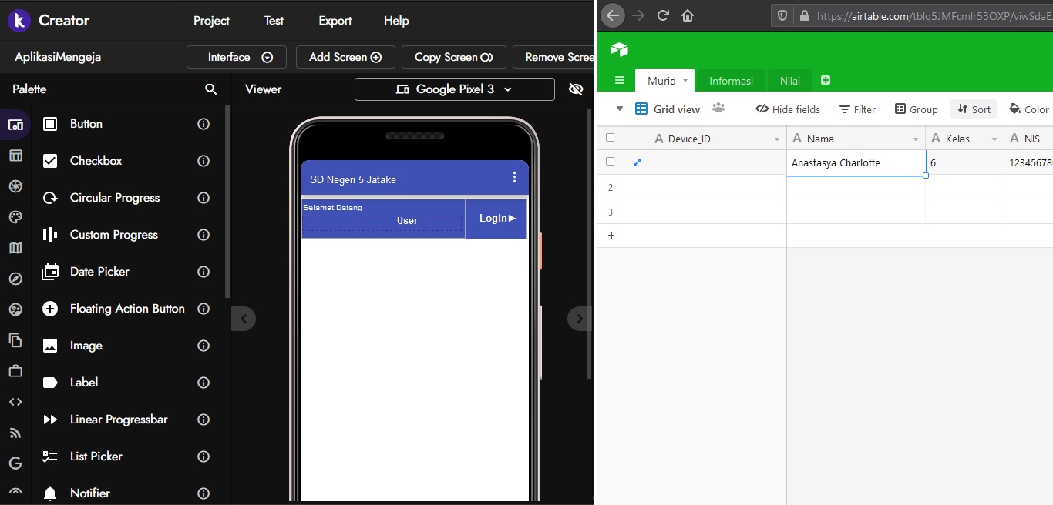1053x505 pixels.
Task: Toggle hidden components visibility in Viewer
Action: [x=576, y=89]
